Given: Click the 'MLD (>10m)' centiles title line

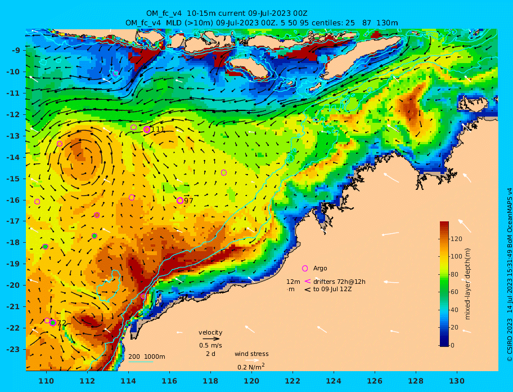Looking at the screenshot, I should (x=262, y=23).
